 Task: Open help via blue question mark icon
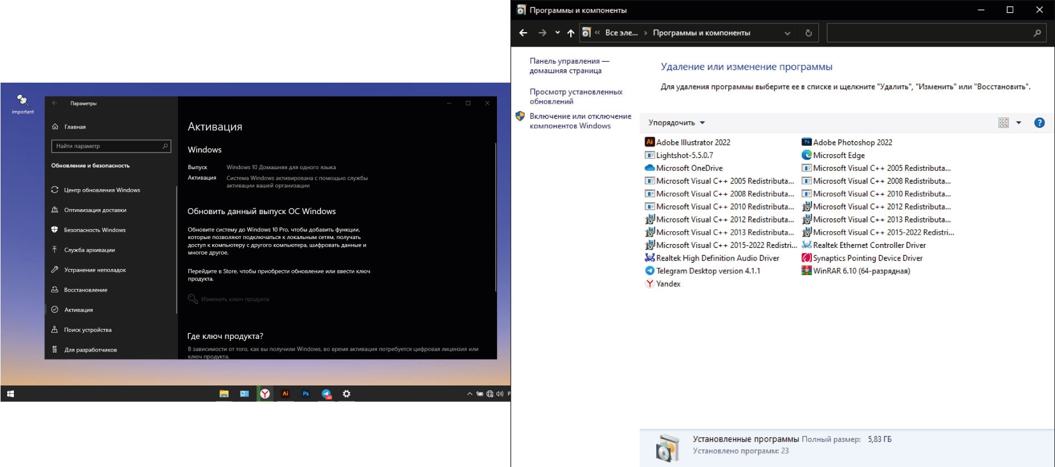[1039, 123]
